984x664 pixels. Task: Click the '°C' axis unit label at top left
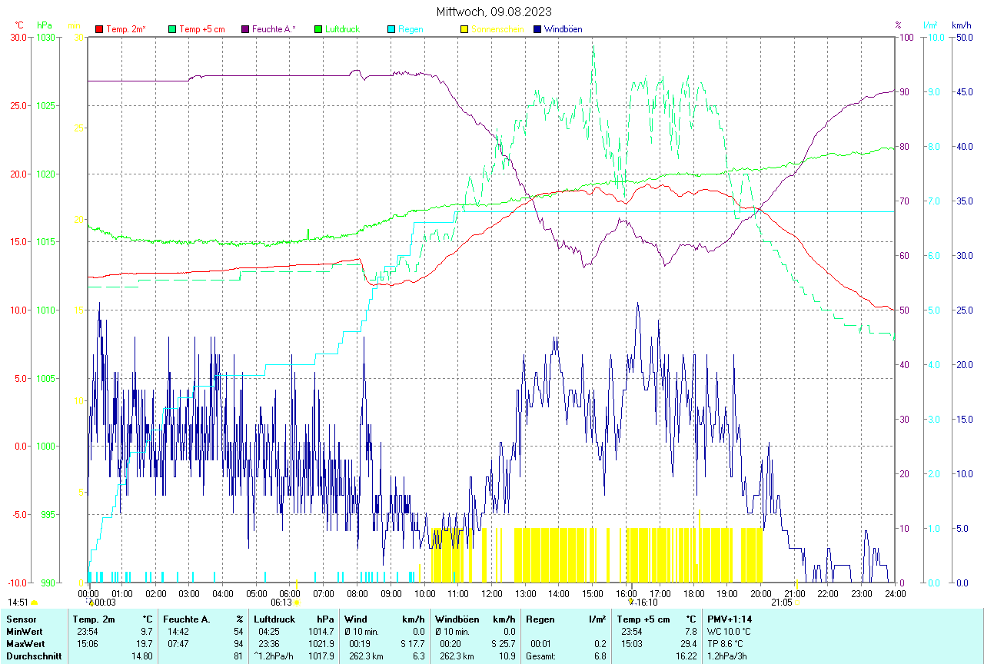tap(19, 25)
